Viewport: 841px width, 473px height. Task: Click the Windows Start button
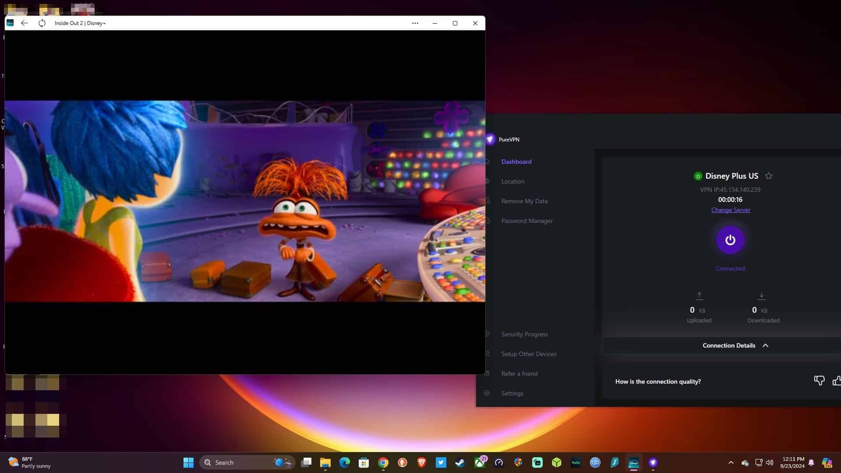188,462
